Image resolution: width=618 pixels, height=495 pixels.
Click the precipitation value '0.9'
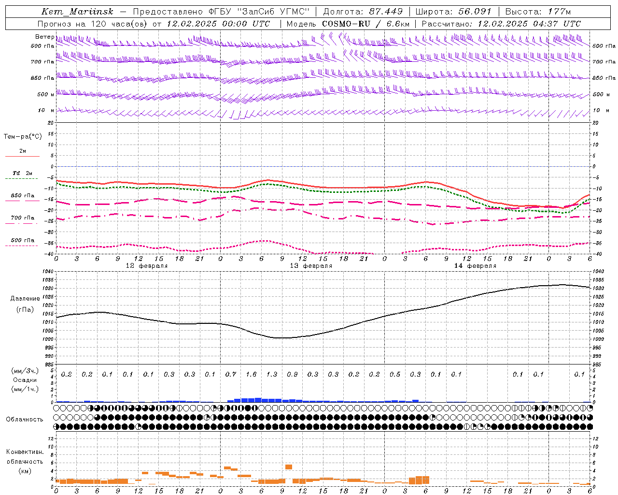pyautogui.click(x=292, y=374)
